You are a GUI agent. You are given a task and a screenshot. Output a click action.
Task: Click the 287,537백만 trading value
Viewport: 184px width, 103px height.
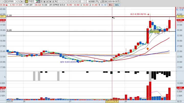tap(54, 5)
